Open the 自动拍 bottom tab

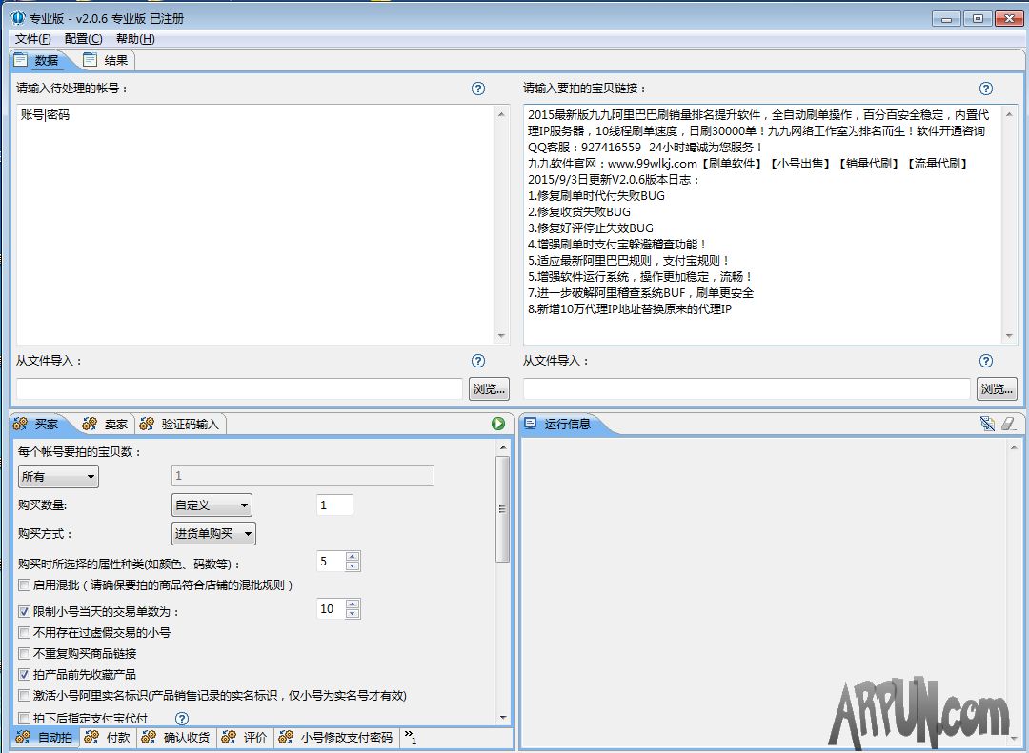coord(45,737)
